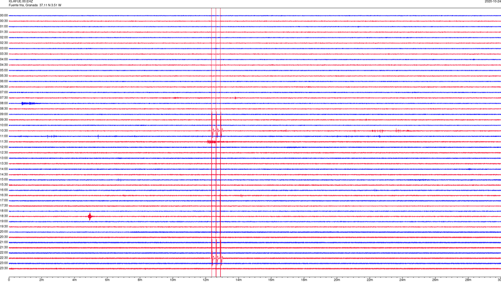The image size is (501, 282).
Task: Select the 07:30 trace time label
Action: point(4,98)
